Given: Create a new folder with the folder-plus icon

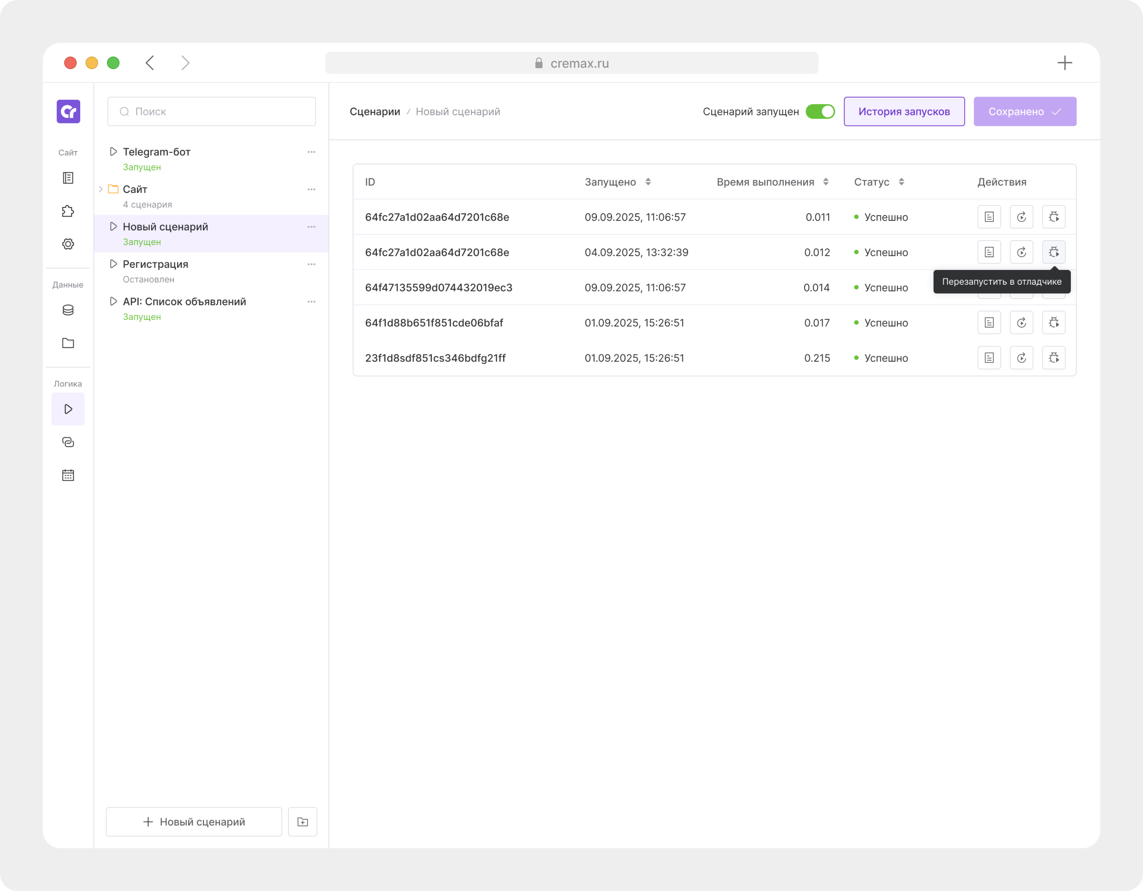Looking at the screenshot, I should click(x=303, y=822).
